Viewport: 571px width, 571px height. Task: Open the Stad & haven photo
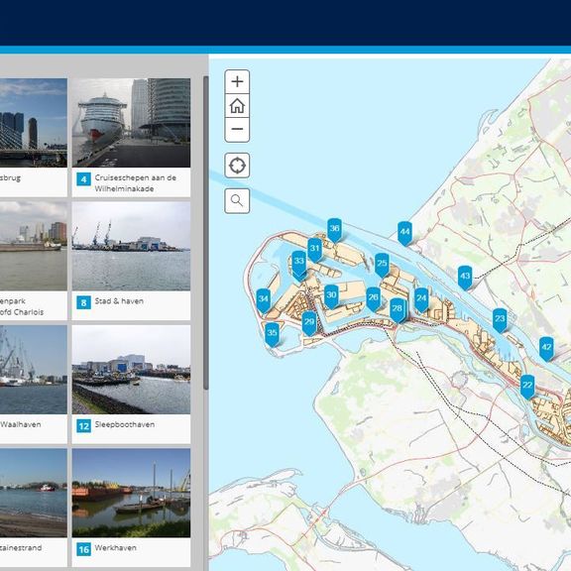pos(131,246)
